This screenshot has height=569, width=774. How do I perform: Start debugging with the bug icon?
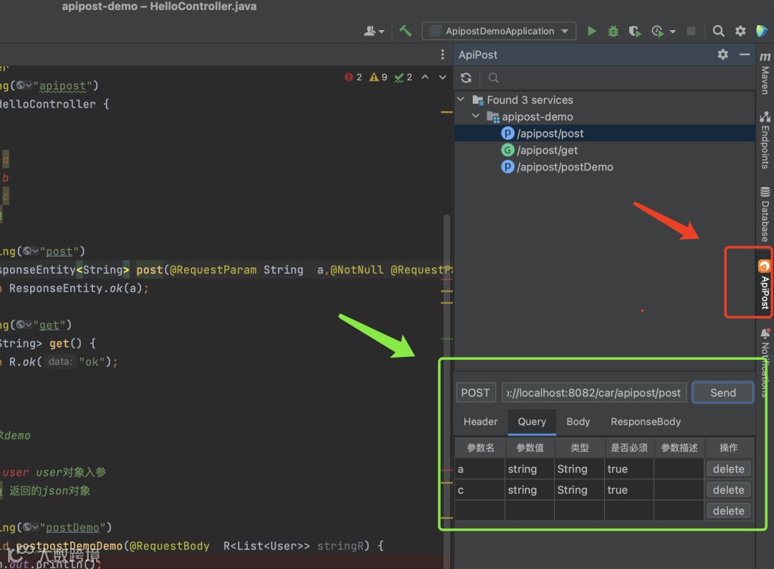click(613, 31)
